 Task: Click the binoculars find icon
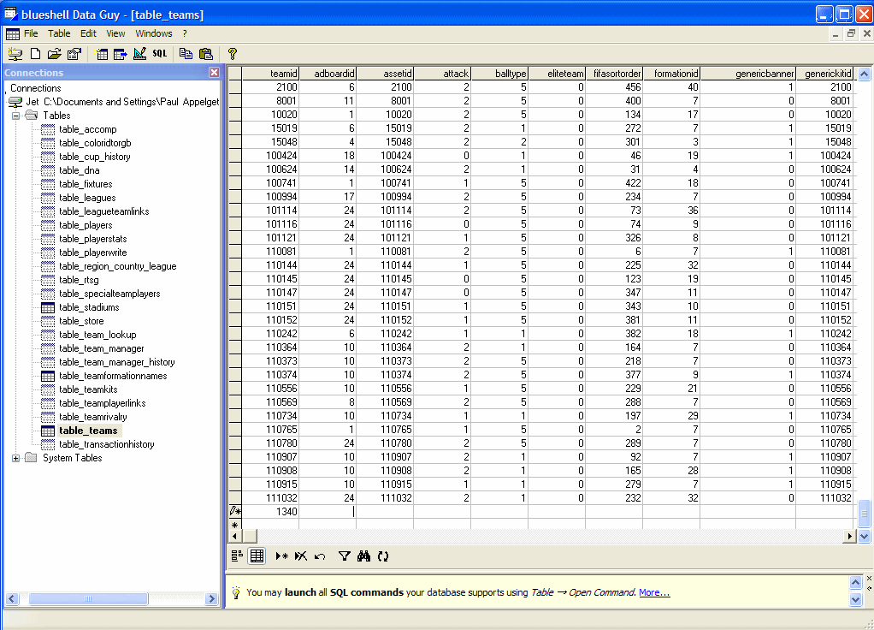[x=363, y=556]
